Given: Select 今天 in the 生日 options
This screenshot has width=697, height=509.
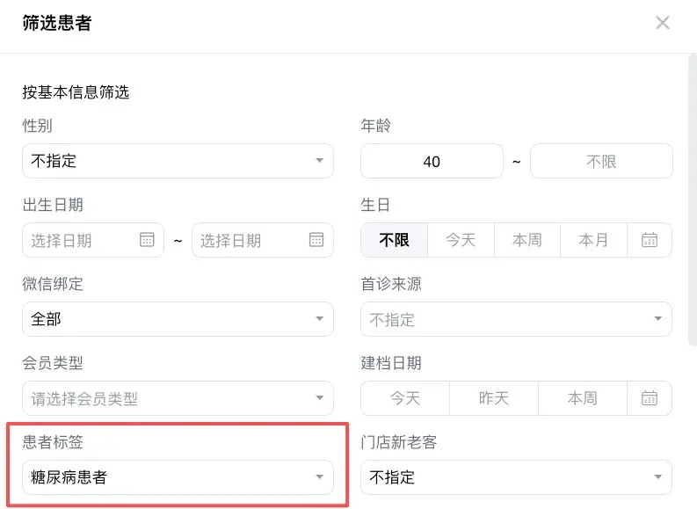Looking at the screenshot, I should (x=461, y=240).
